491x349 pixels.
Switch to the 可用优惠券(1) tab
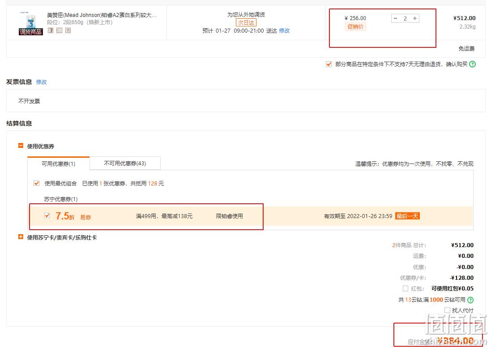point(59,164)
